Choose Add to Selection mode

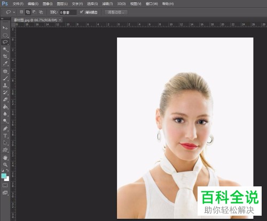(28, 12)
